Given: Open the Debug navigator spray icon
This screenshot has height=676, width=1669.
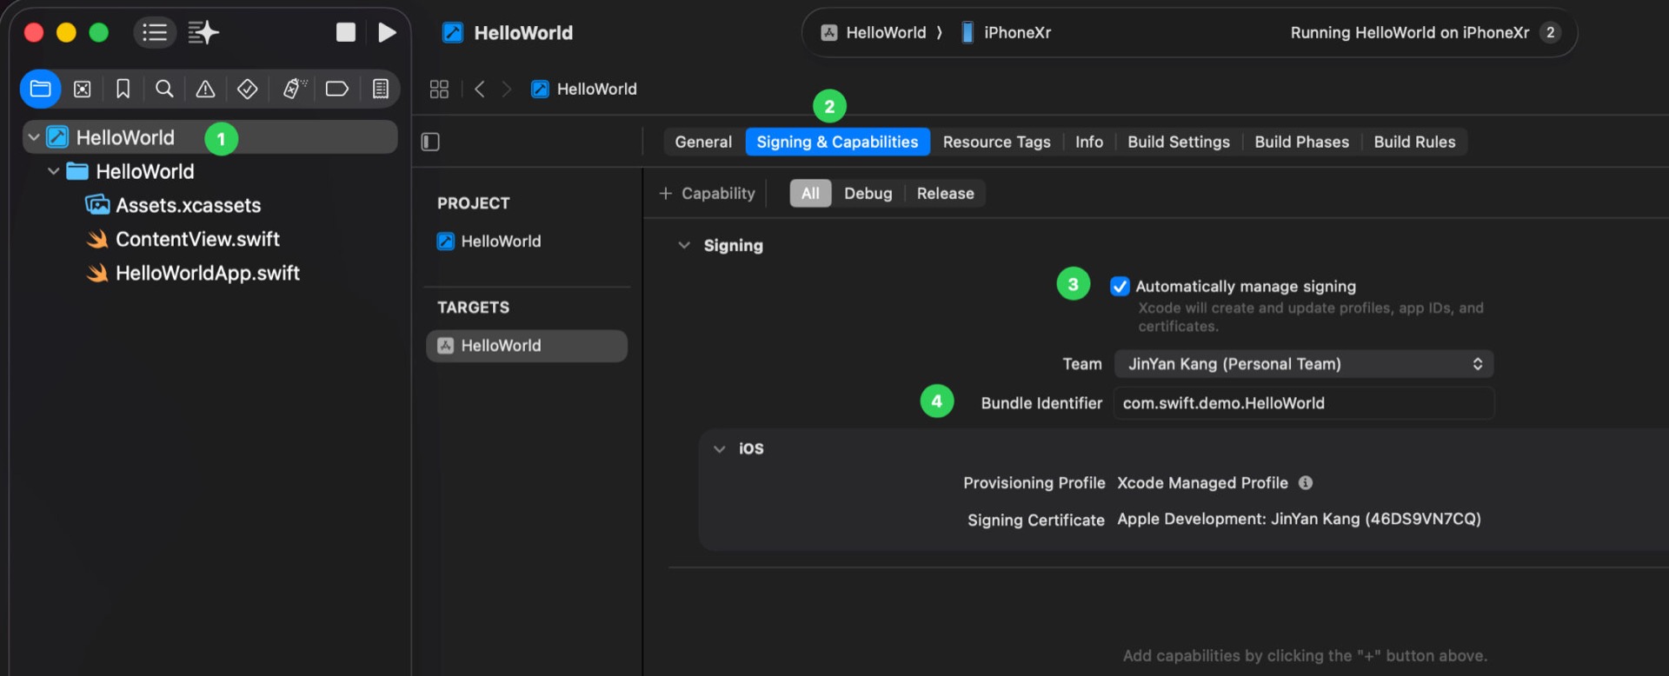Looking at the screenshot, I should (x=295, y=89).
